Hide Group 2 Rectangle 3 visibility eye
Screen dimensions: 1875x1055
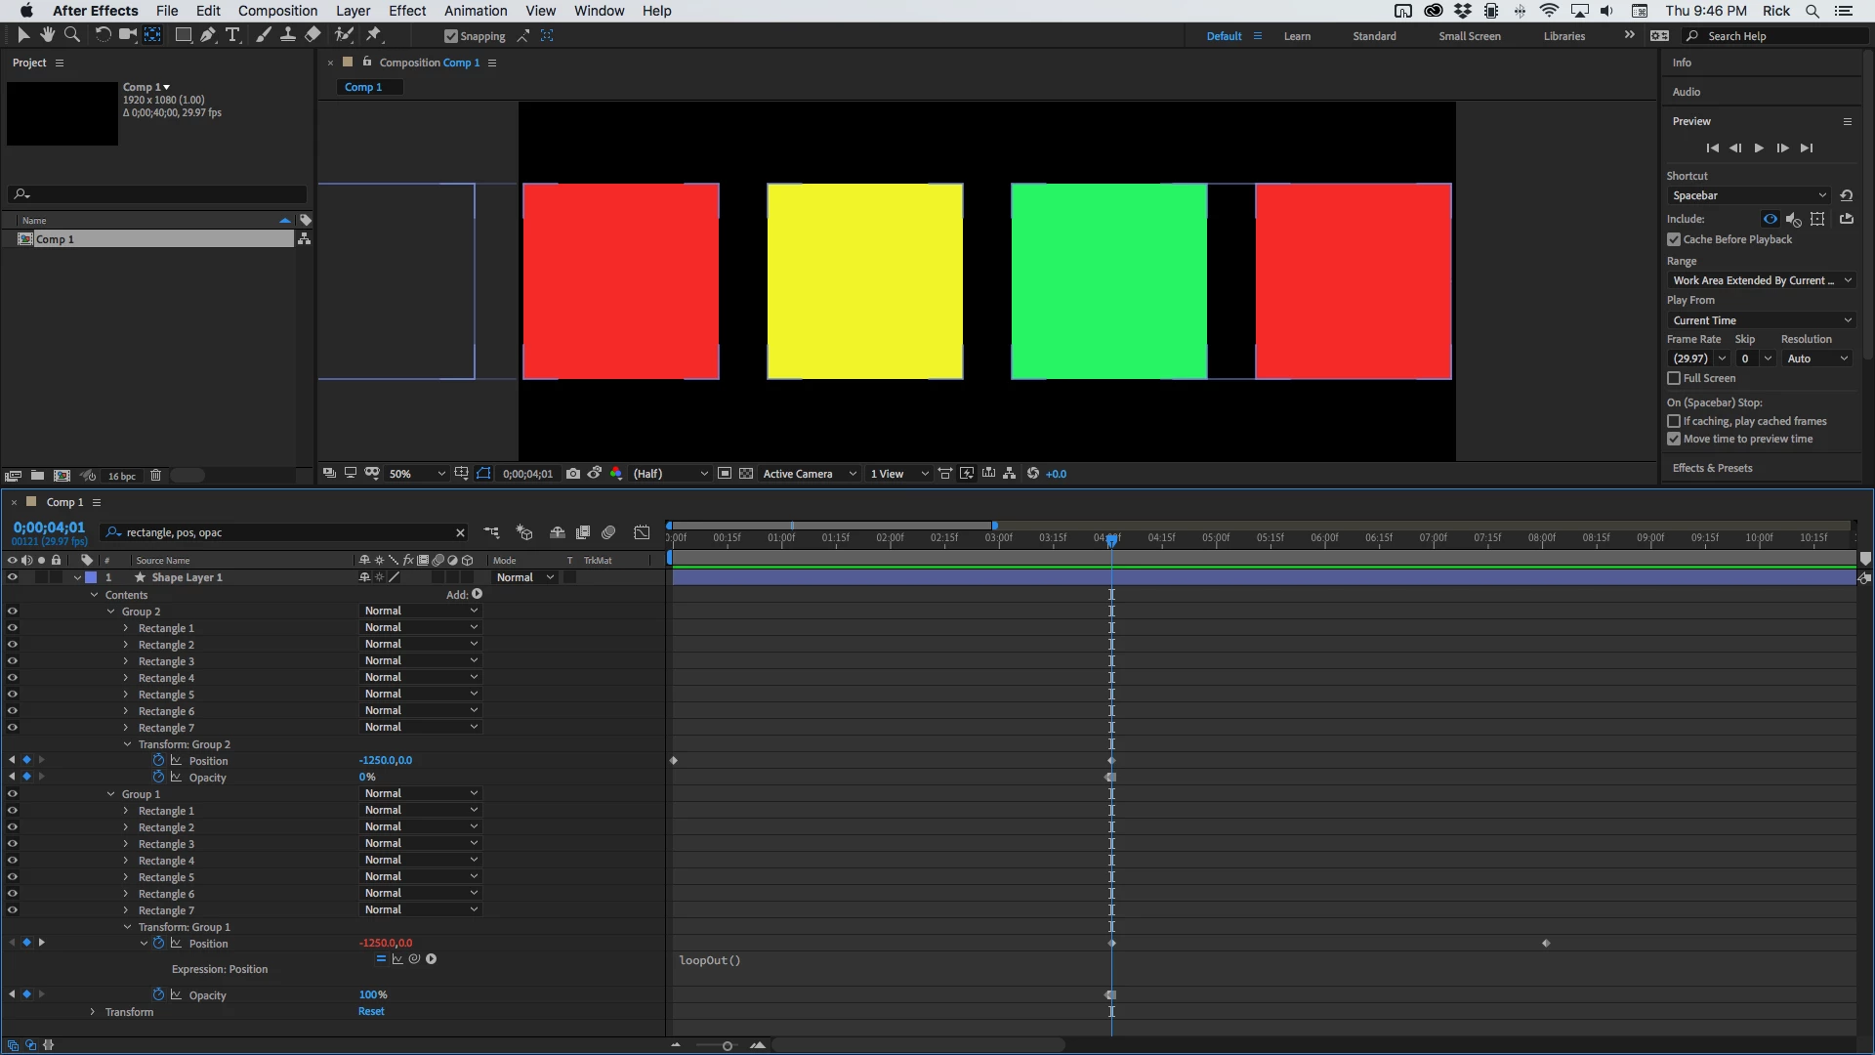(x=13, y=661)
